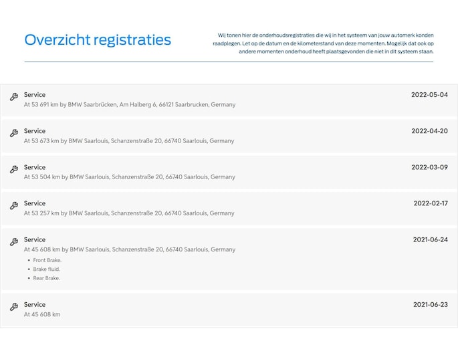The height and width of the screenshot is (343, 458).
Task: Click the date 2022-03-09
Action: pos(429,167)
